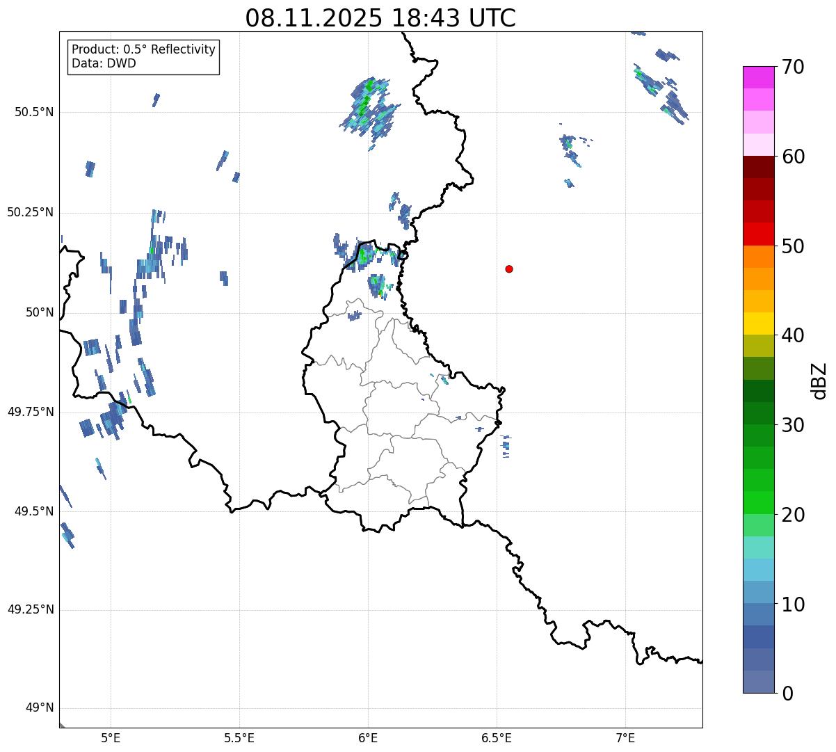Image resolution: width=836 pixels, height=752 pixels.
Task: Pick the yellow colorbar swatch at 40
Action: click(x=757, y=323)
